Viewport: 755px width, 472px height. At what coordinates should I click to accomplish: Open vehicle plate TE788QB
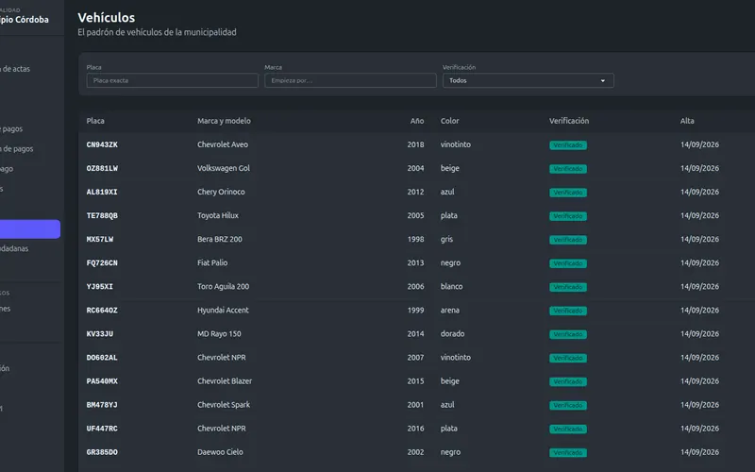tap(102, 216)
